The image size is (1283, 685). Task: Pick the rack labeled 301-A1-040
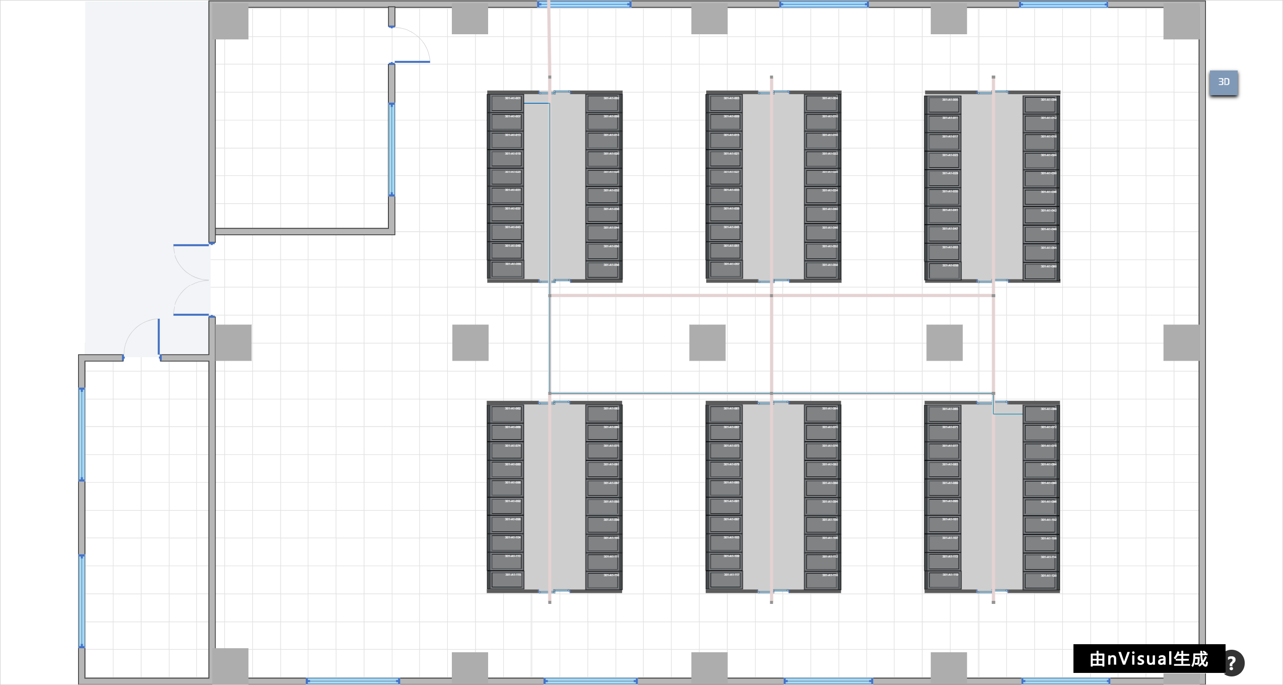822,214
